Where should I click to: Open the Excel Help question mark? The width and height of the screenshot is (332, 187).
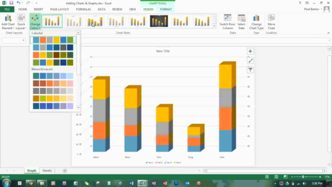(x=300, y=3)
